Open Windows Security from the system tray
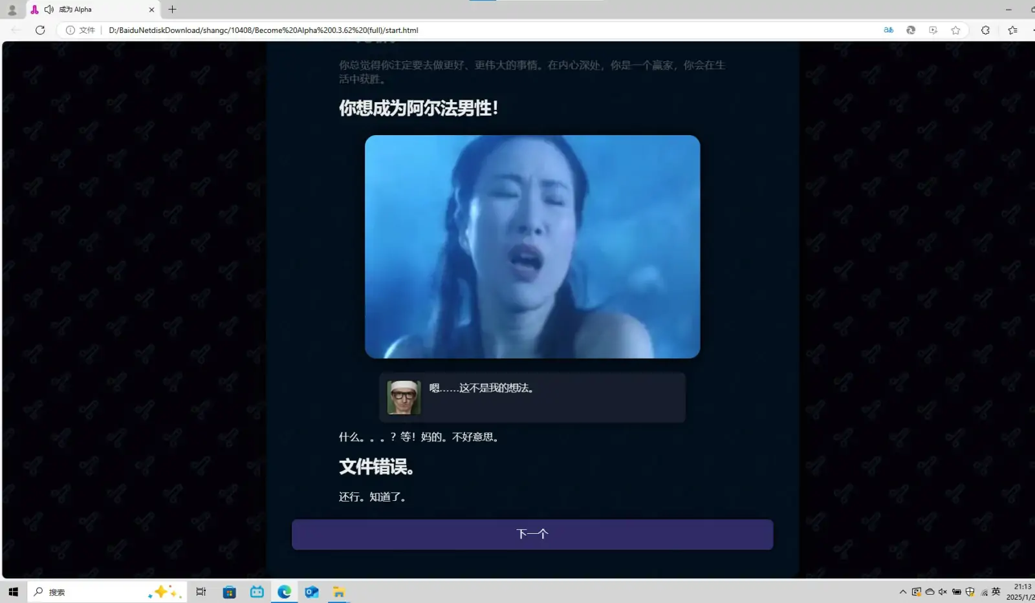This screenshot has height=603, width=1035. pos(970,591)
